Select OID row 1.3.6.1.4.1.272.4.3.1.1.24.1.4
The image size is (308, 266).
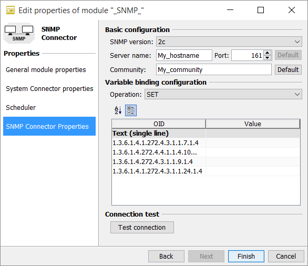(x=159, y=171)
